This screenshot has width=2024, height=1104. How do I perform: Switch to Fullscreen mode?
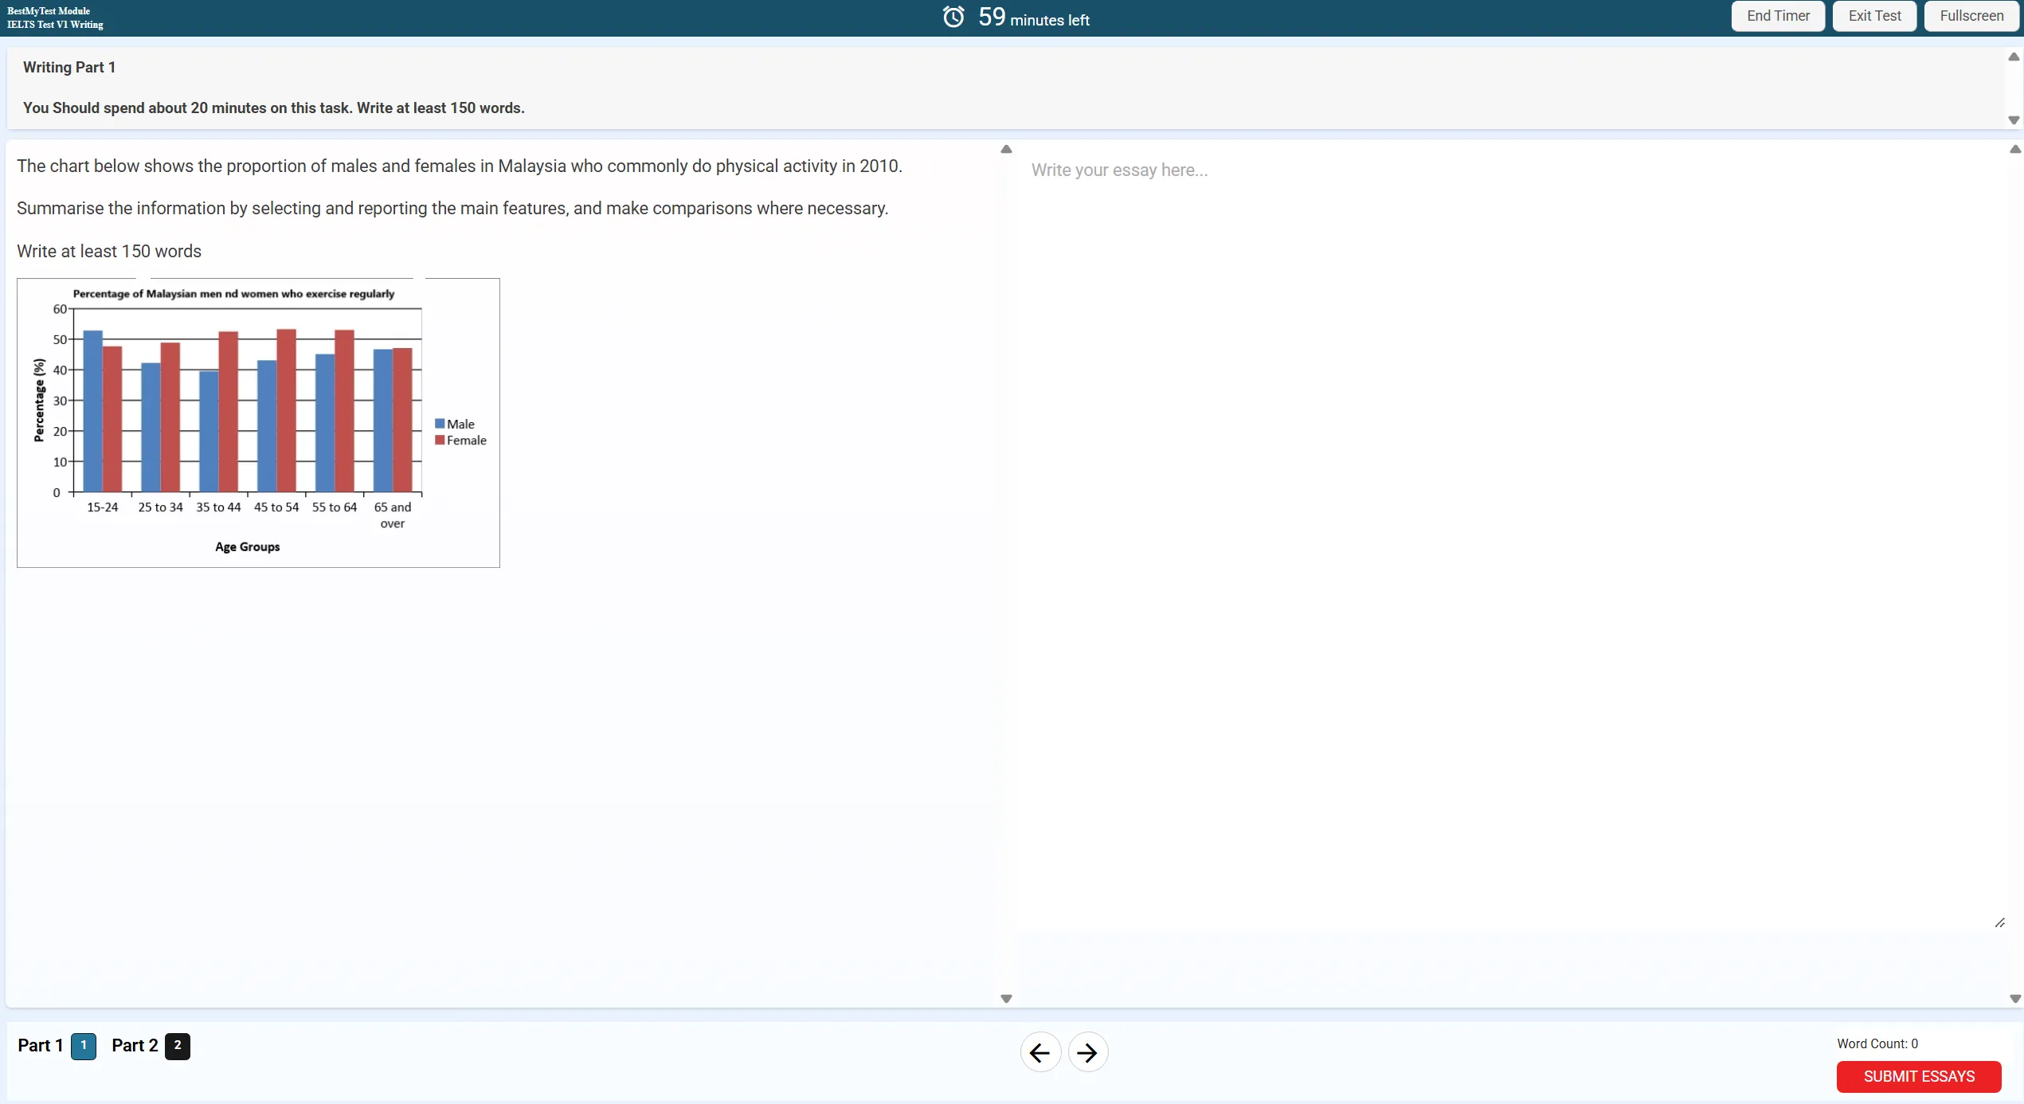(1971, 16)
